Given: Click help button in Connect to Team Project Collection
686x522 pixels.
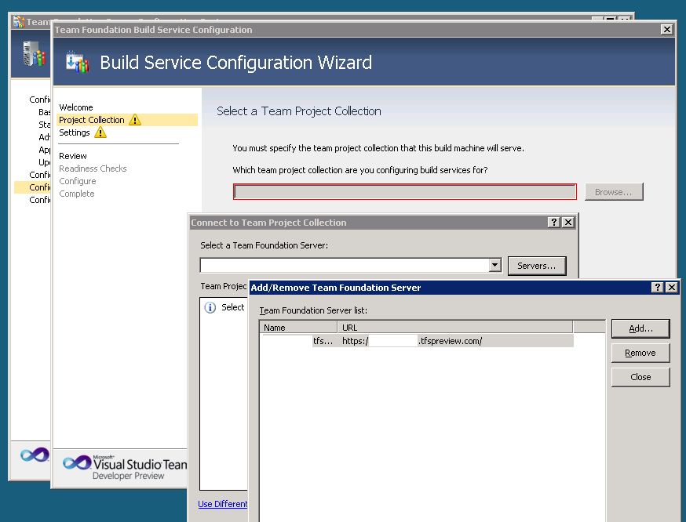Looking at the screenshot, I should [554, 223].
